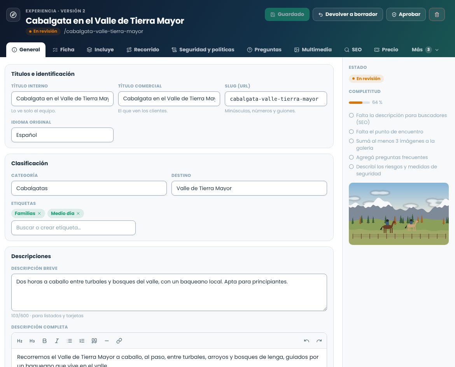
Task: Redo edit in description editor
Action: point(319,341)
